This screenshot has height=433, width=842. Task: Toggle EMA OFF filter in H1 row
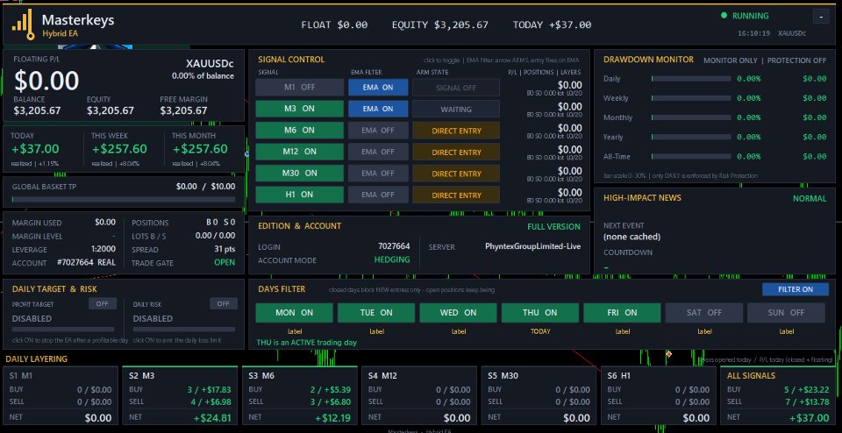pos(378,195)
